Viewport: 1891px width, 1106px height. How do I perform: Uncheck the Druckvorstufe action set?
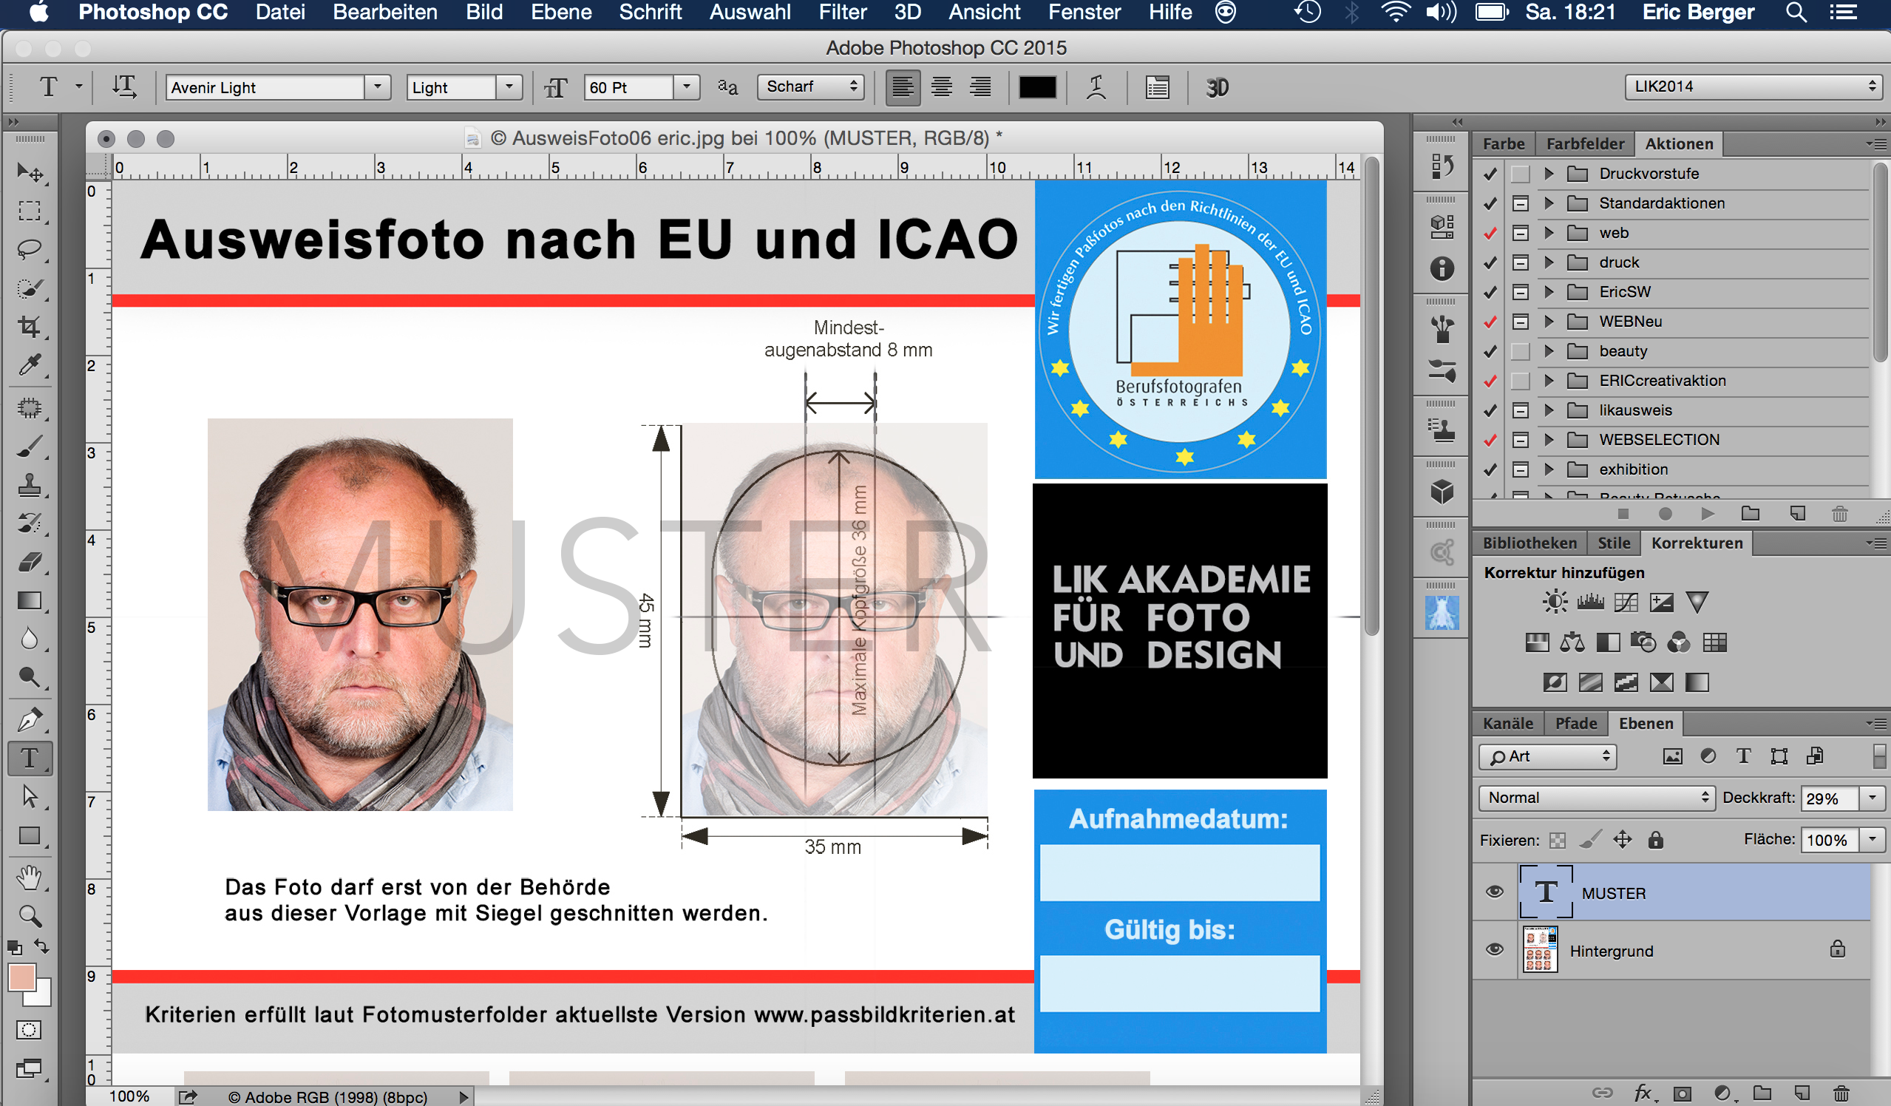coord(1490,174)
